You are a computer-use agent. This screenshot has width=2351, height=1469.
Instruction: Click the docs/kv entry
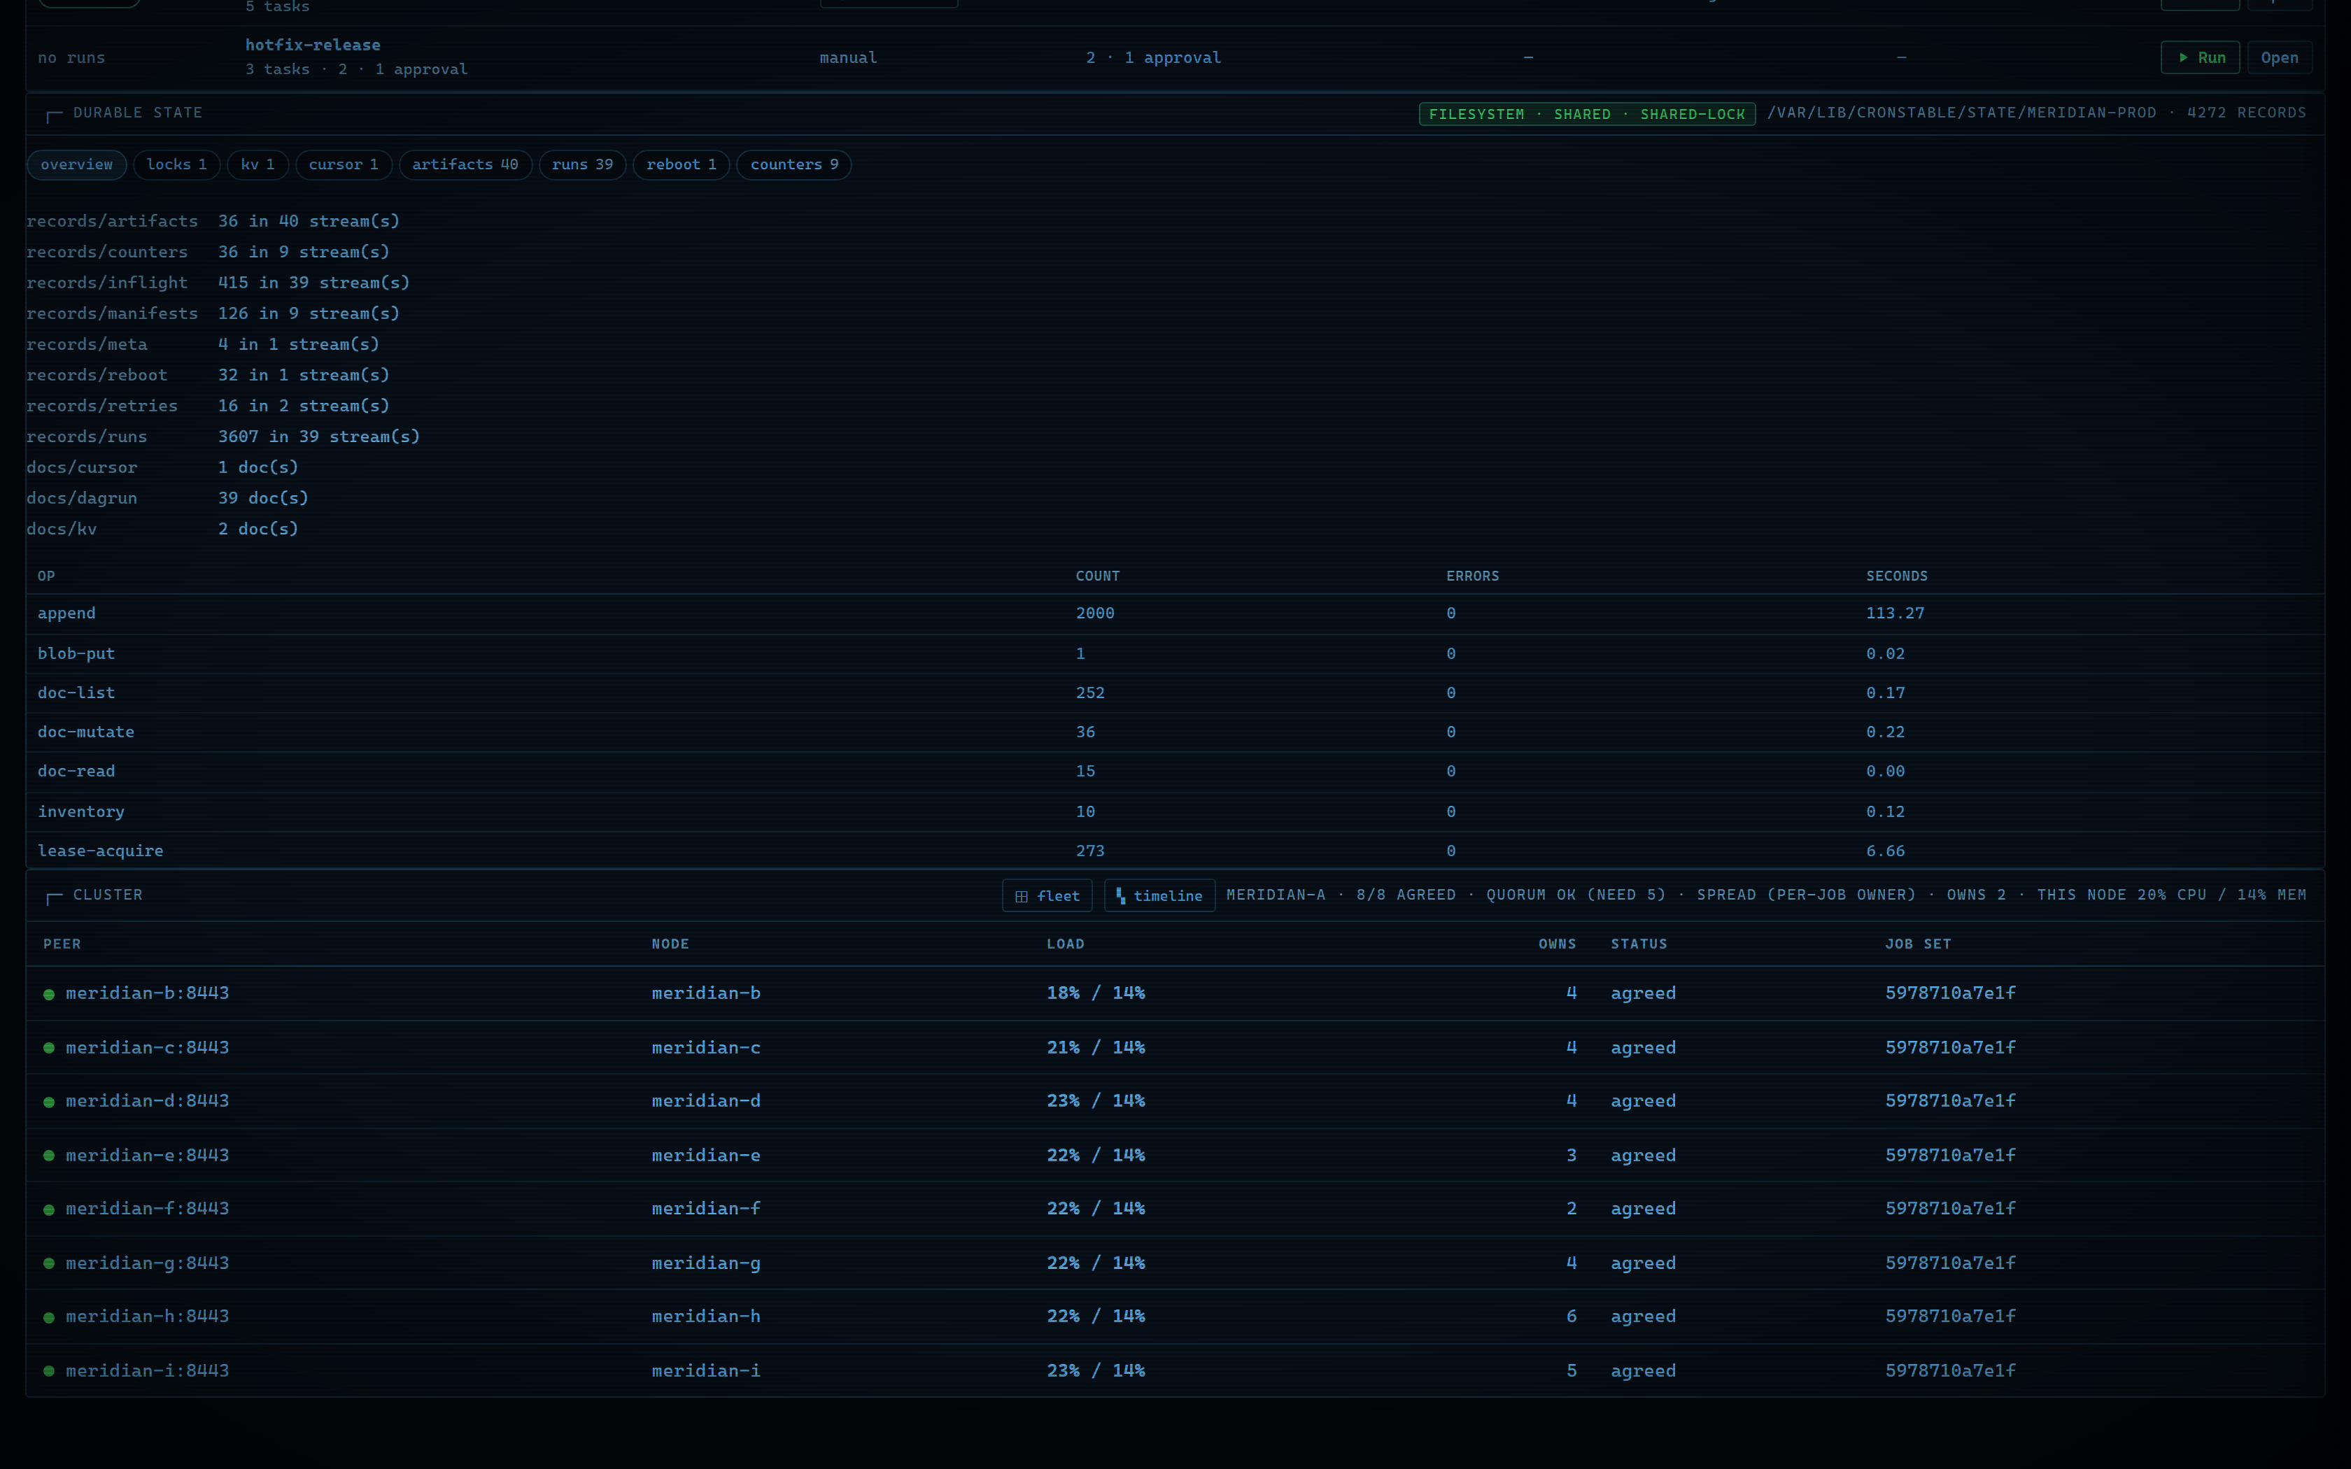click(x=61, y=530)
